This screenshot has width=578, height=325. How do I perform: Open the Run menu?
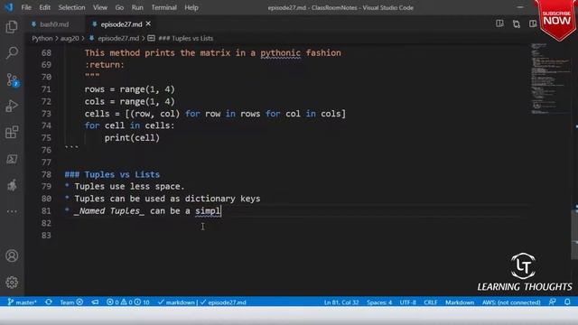click(x=137, y=7)
